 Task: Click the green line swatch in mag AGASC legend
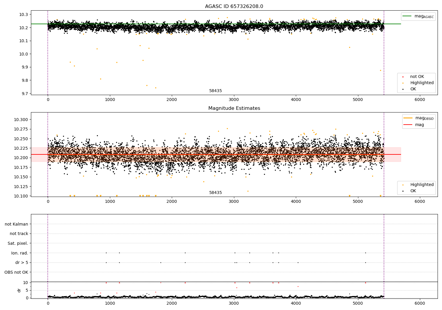[x=408, y=16]
